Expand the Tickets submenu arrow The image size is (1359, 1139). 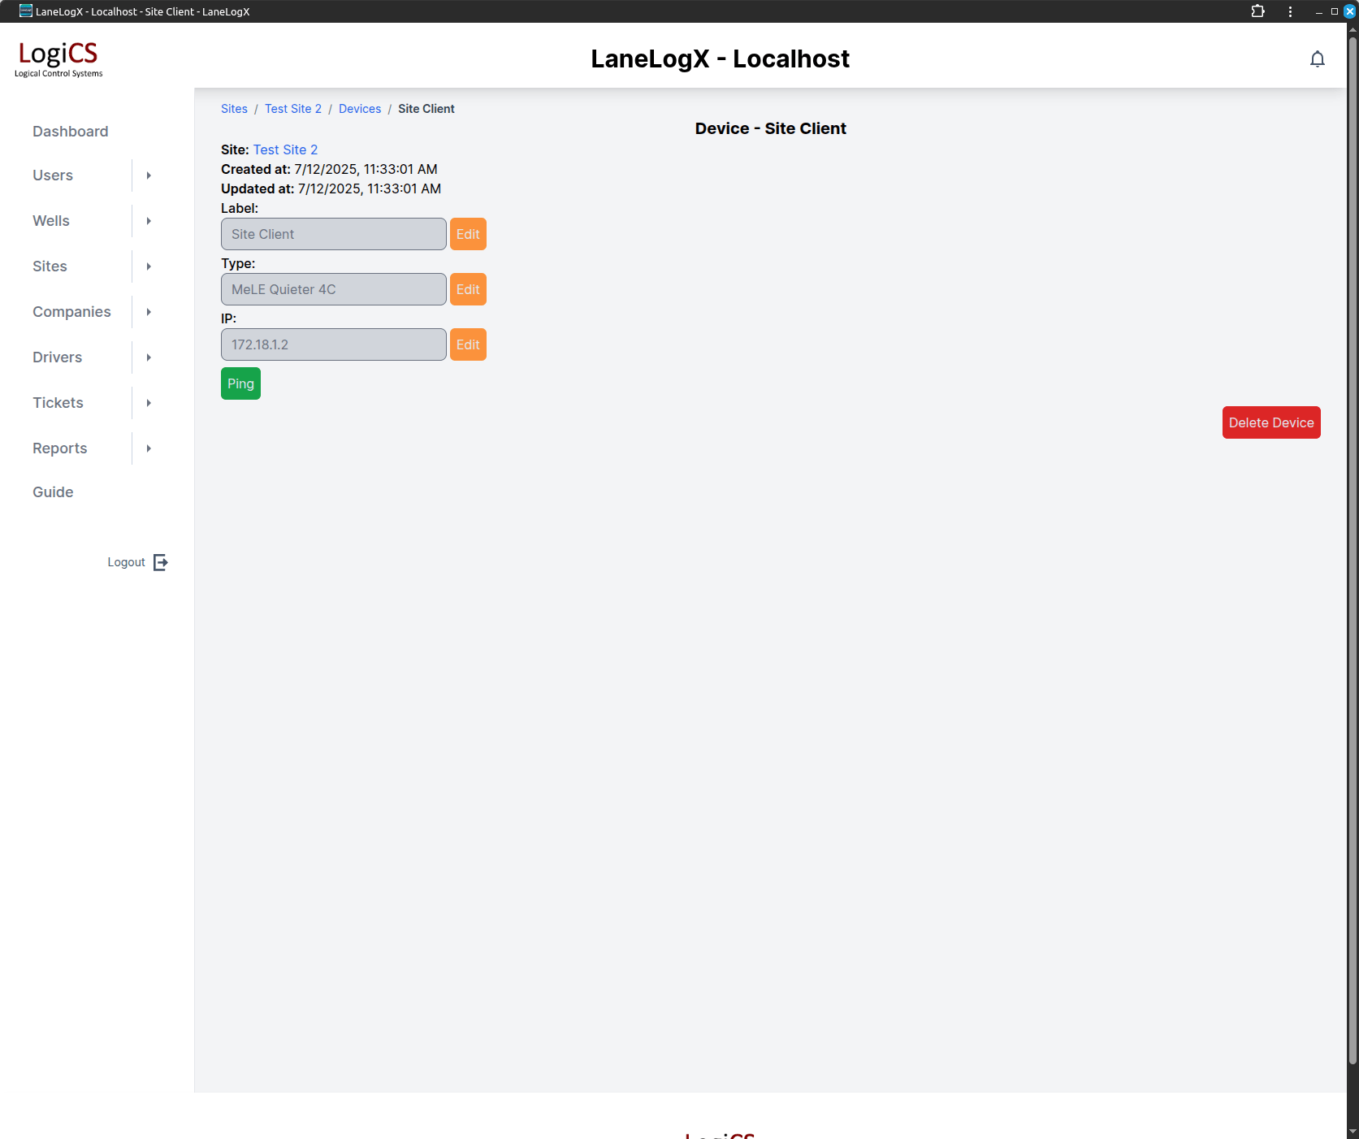point(149,403)
